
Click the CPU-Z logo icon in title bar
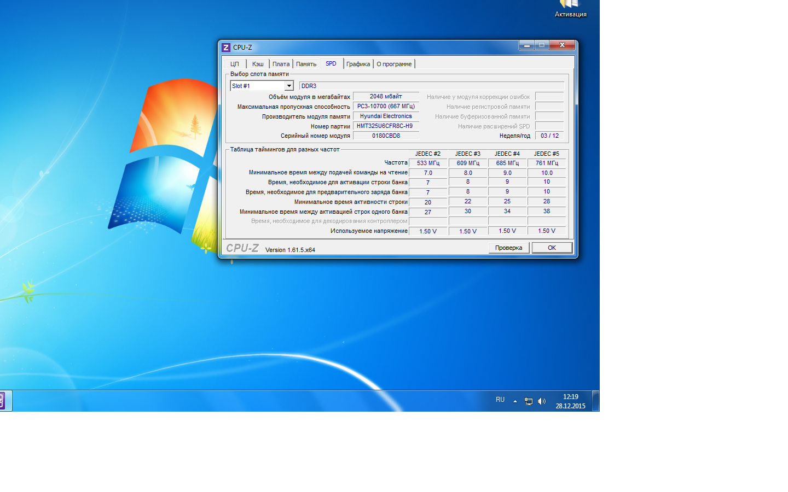[226, 48]
